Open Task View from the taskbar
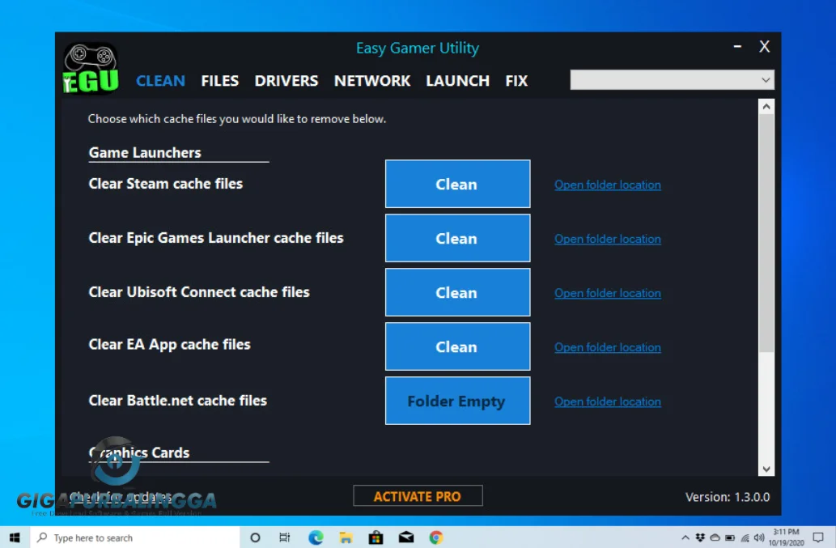Screen dimensions: 836x548 pos(285,537)
